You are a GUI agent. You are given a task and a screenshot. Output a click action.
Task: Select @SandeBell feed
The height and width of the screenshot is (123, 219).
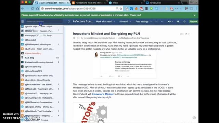tap(30, 40)
